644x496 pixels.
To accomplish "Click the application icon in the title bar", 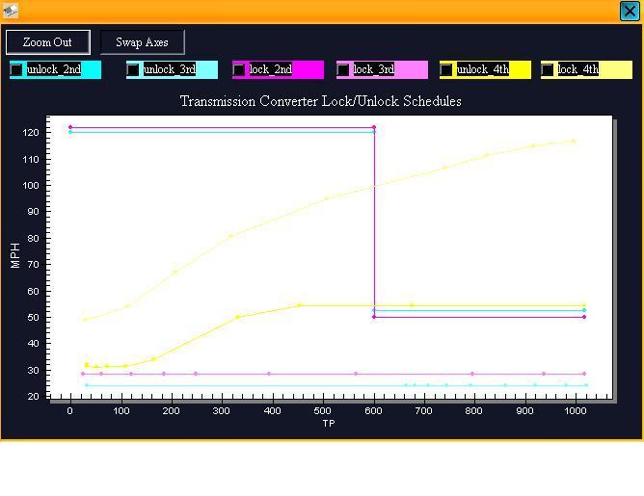I will click(x=11, y=12).
